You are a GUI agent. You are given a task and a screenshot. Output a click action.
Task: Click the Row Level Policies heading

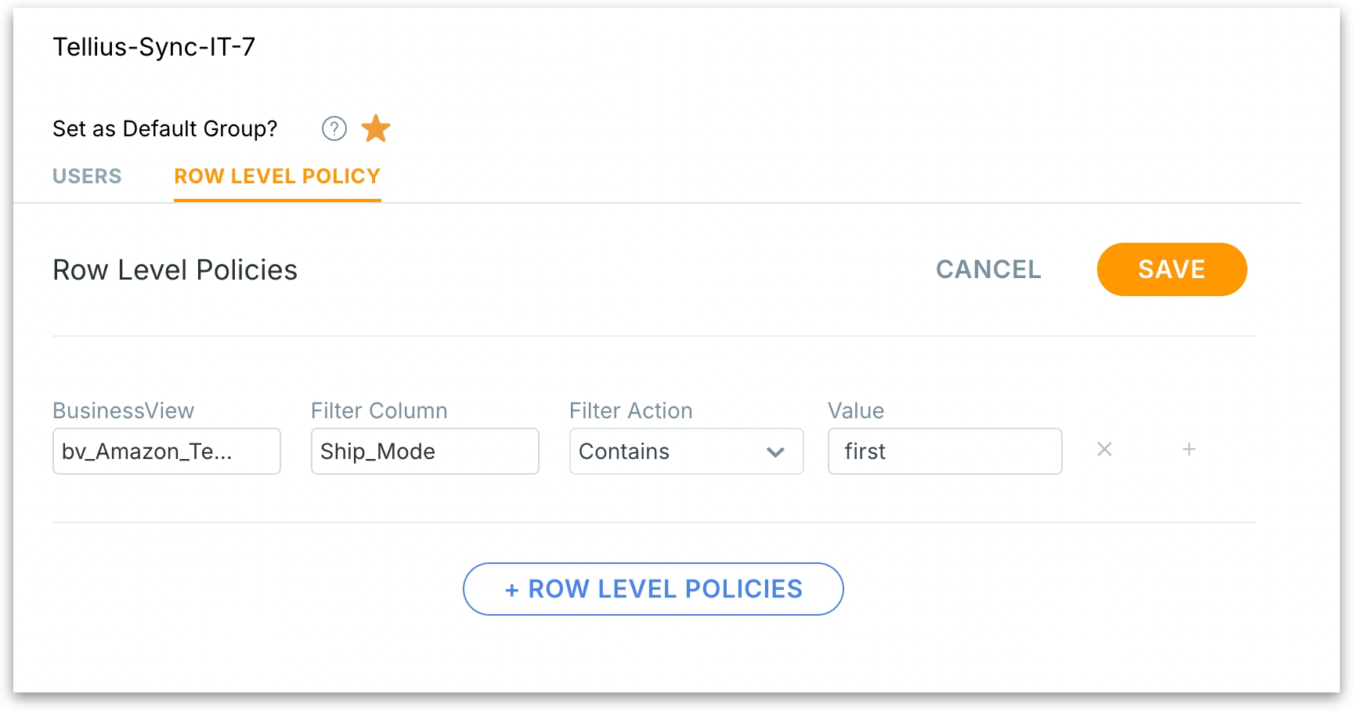pos(175,270)
